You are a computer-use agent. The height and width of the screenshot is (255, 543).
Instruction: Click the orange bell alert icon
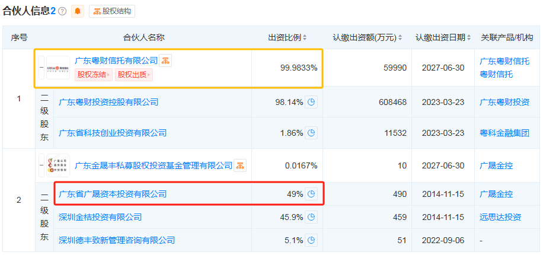78,11
